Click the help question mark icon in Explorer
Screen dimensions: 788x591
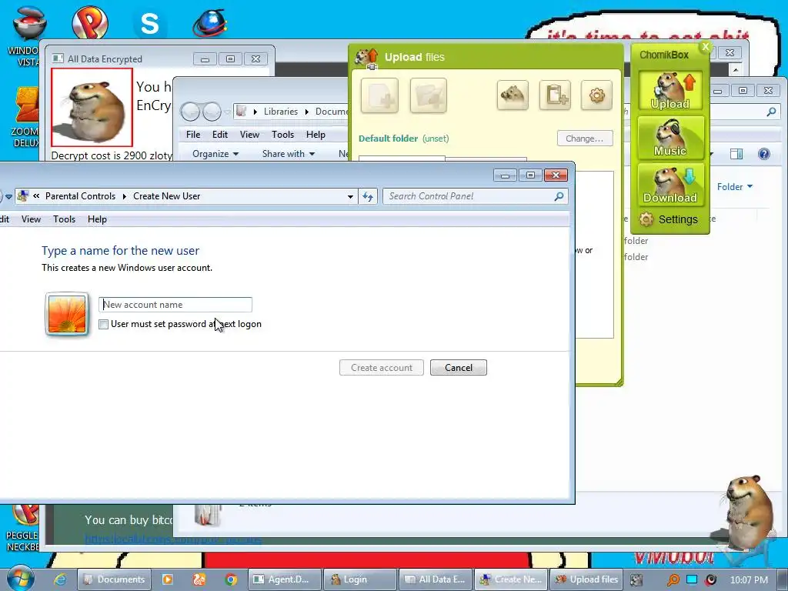pyautogui.click(x=763, y=154)
